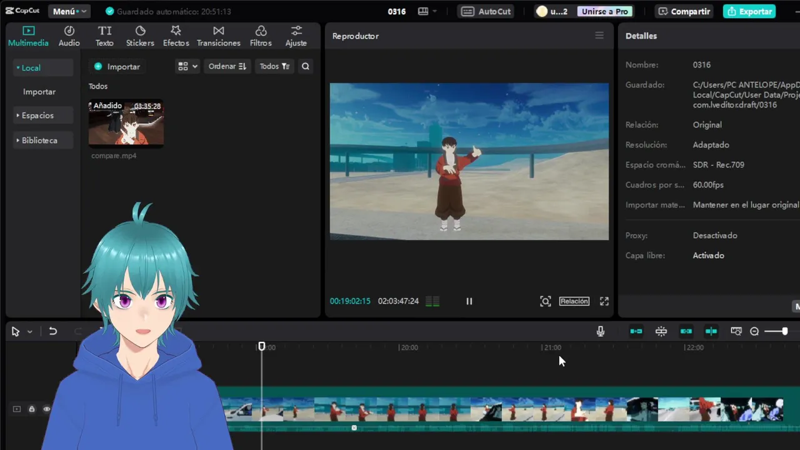The image size is (800, 450).
Task: Open the Ordenar sort menu
Action: [227, 66]
